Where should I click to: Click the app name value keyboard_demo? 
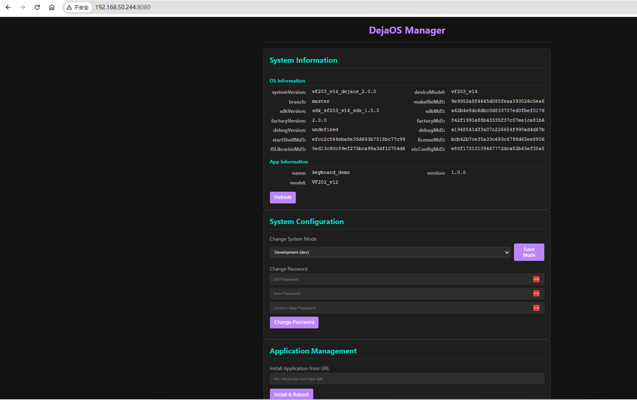point(331,173)
